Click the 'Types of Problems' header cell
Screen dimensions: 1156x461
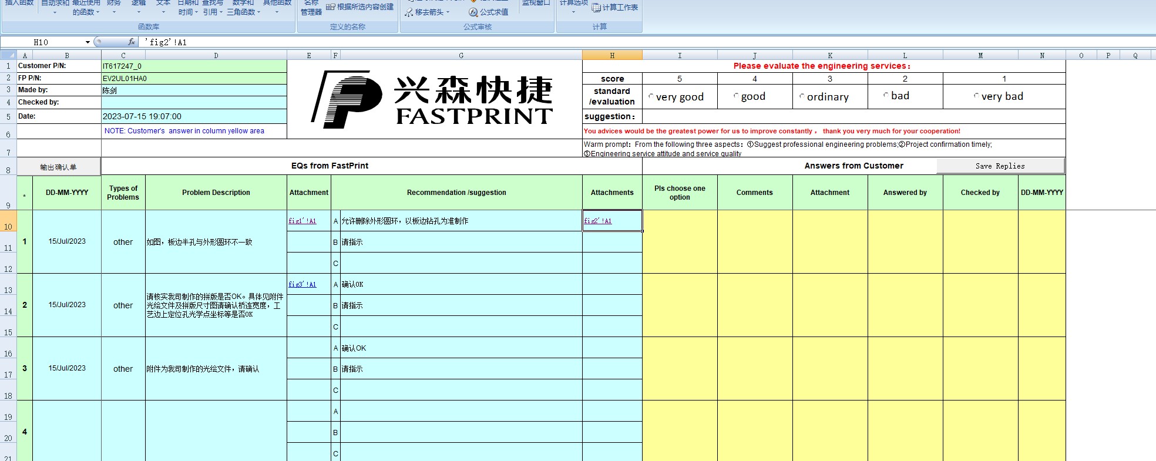(x=123, y=193)
